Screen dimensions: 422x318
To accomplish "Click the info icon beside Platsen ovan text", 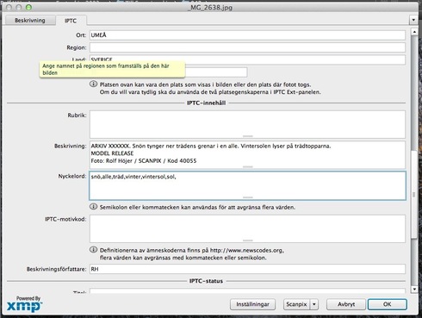I will 93,84.
